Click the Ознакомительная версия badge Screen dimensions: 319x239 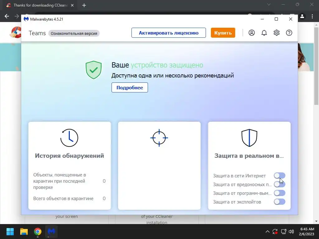pyautogui.click(x=74, y=33)
